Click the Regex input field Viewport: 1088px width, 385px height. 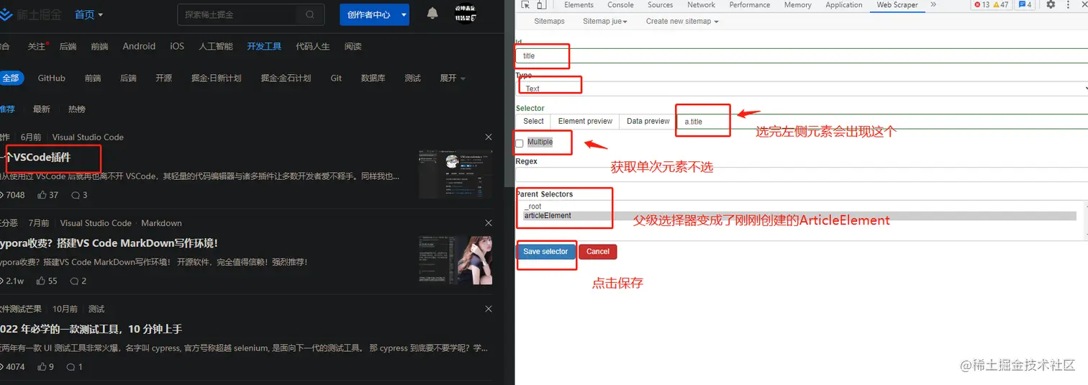[x=802, y=174]
